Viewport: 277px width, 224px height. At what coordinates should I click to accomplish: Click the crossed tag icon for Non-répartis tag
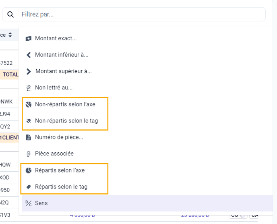pyautogui.click(x=29, y=121)
